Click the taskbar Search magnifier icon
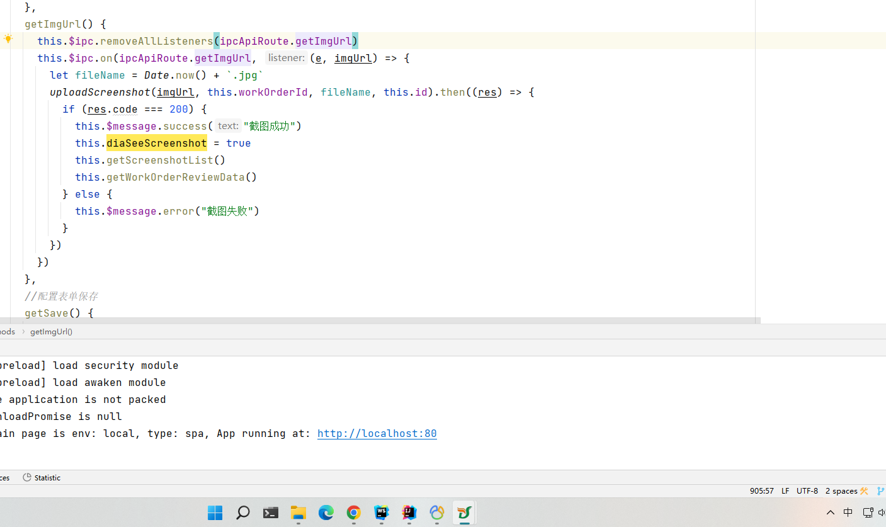The height and width of the screenshot is (527, 886). 243,513
